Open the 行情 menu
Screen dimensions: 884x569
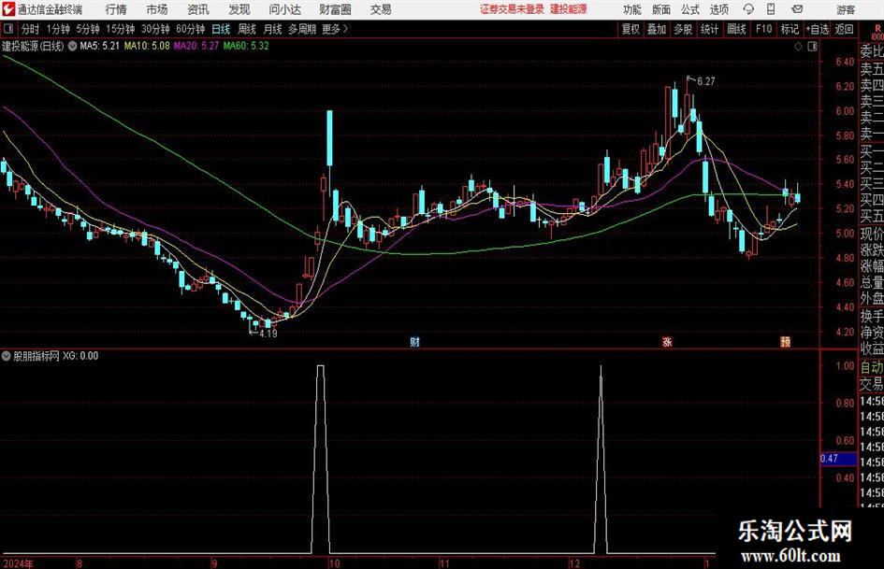(x=116, y=9)
